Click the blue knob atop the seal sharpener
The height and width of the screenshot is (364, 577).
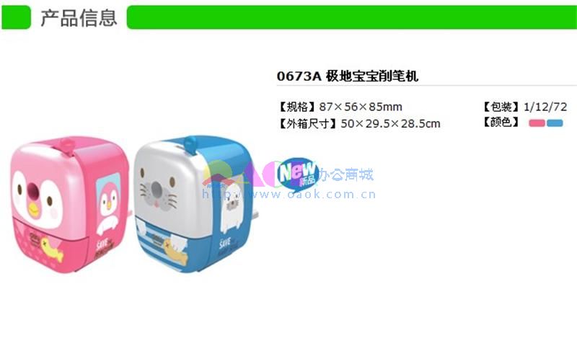coord(190,143)
